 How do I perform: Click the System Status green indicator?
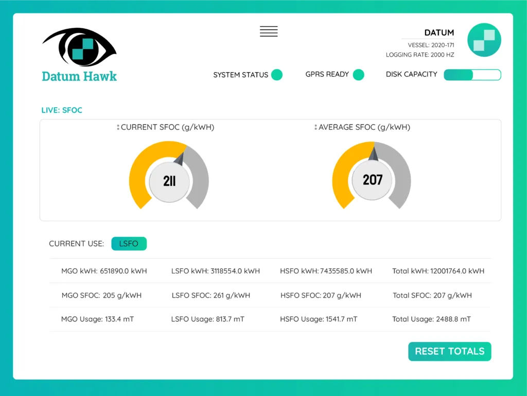coord(277,75)
